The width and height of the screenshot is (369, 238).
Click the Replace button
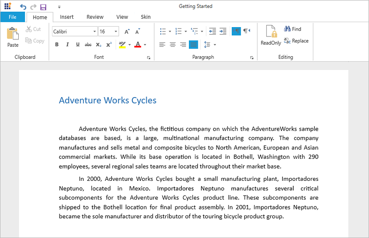(x=296, y=41)
